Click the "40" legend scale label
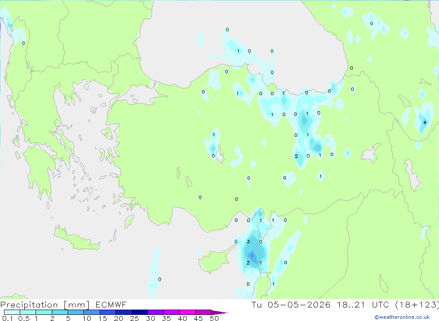Screen dimensions: 439x321 coord(183,318)
